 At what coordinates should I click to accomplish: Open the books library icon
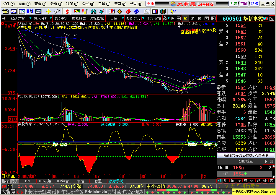coord(163,12)
